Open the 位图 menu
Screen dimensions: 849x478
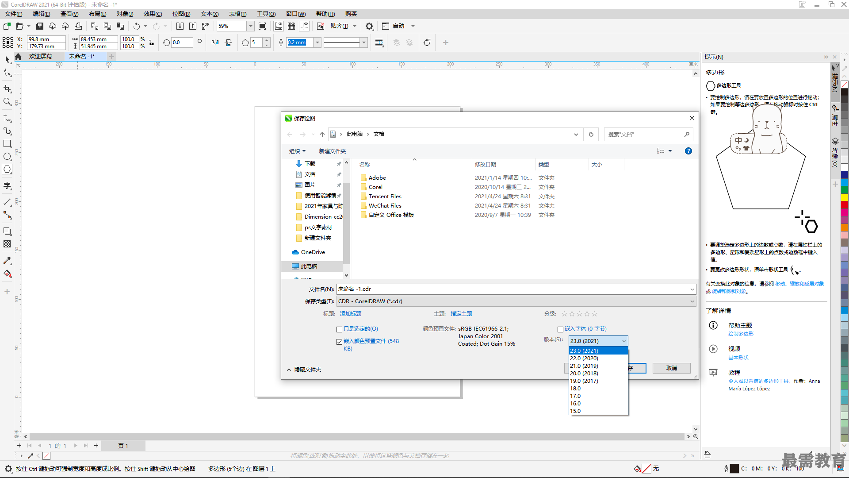181,14
